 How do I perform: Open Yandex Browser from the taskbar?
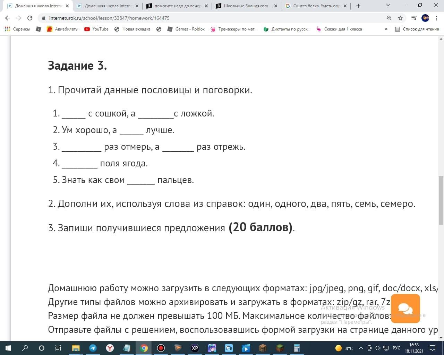coord(110,348)
